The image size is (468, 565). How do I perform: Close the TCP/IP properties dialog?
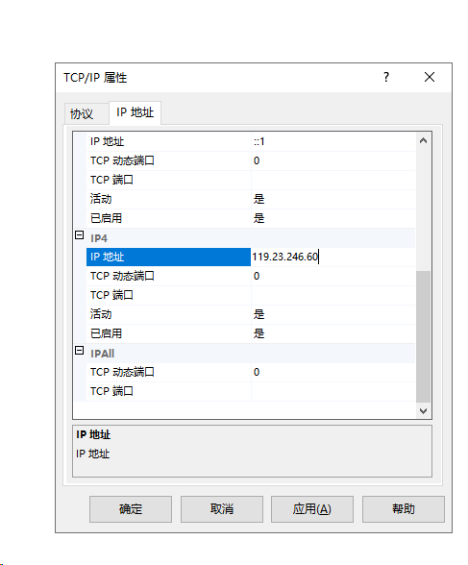coord(430,77)
